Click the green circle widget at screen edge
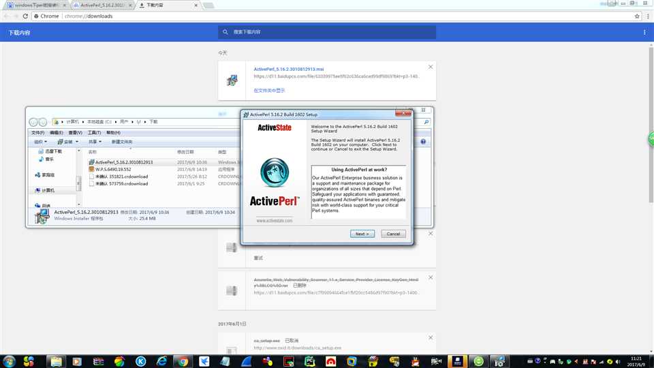 point(651,139)
